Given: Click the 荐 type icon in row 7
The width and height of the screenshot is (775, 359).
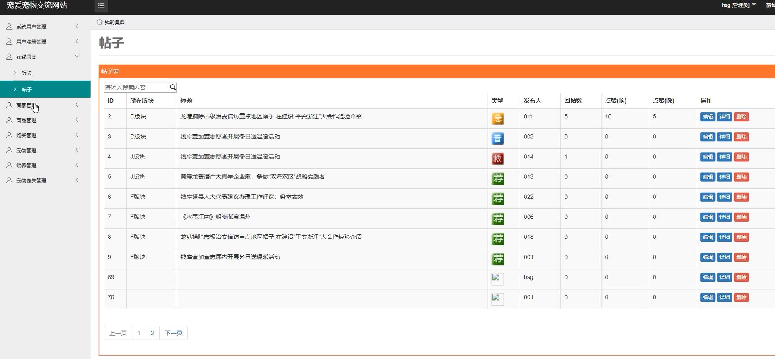Looking at the screenshot, I should 497,218.
